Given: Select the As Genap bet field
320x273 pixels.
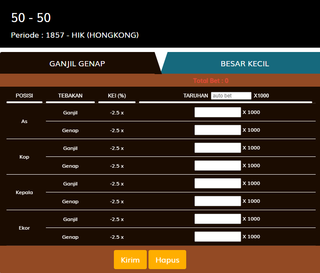Looking at the screenshot, I should pyautogui.click(x=217, y=130).
